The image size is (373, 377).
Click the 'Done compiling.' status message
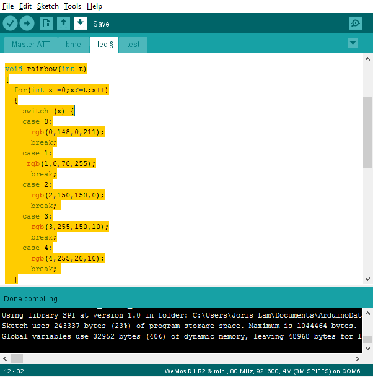pyautogui.click(x=32, y=299)
